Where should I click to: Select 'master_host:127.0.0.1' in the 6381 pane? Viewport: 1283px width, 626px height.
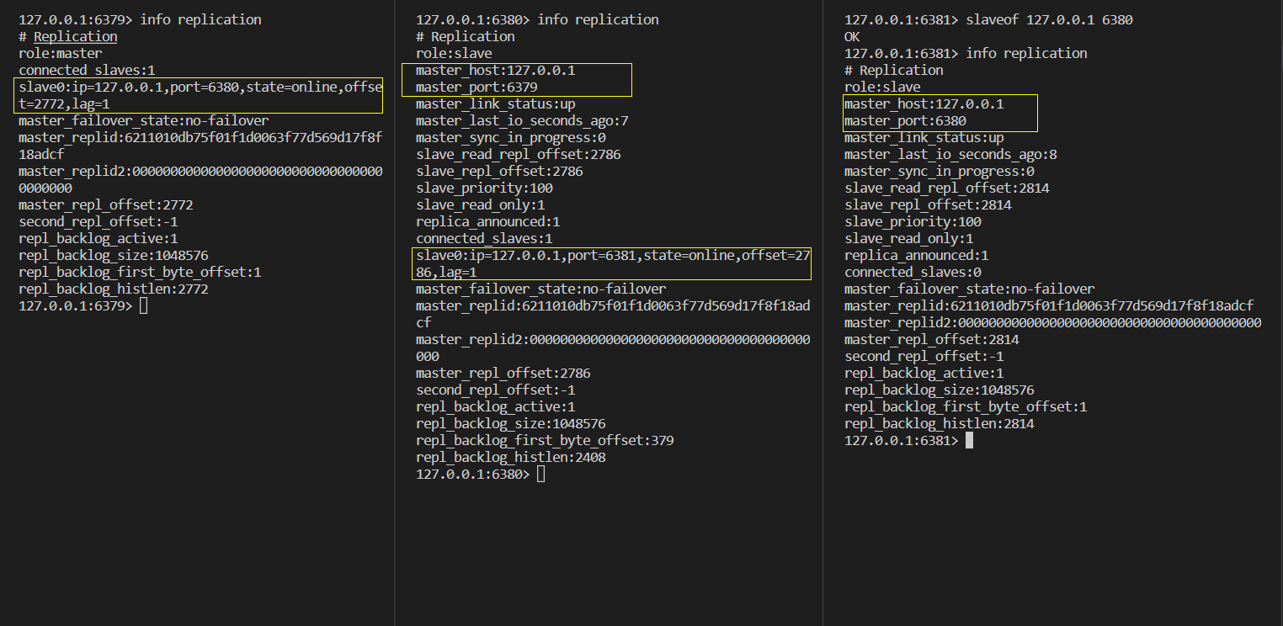(x=924, y=103)
